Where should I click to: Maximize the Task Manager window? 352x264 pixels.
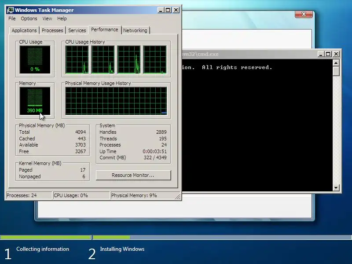click(x=168, y=10)
